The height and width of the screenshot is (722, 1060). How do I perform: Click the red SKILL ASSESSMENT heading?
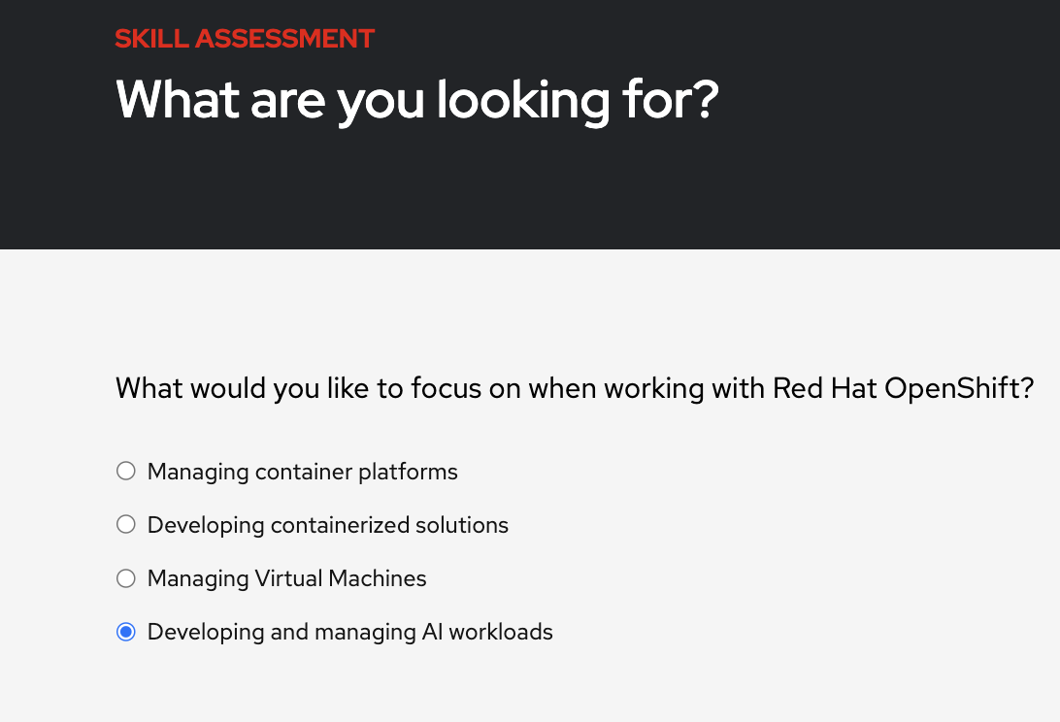245,39
